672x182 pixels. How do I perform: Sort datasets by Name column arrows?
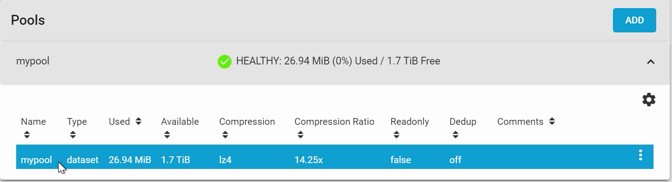tap(27, 135)
